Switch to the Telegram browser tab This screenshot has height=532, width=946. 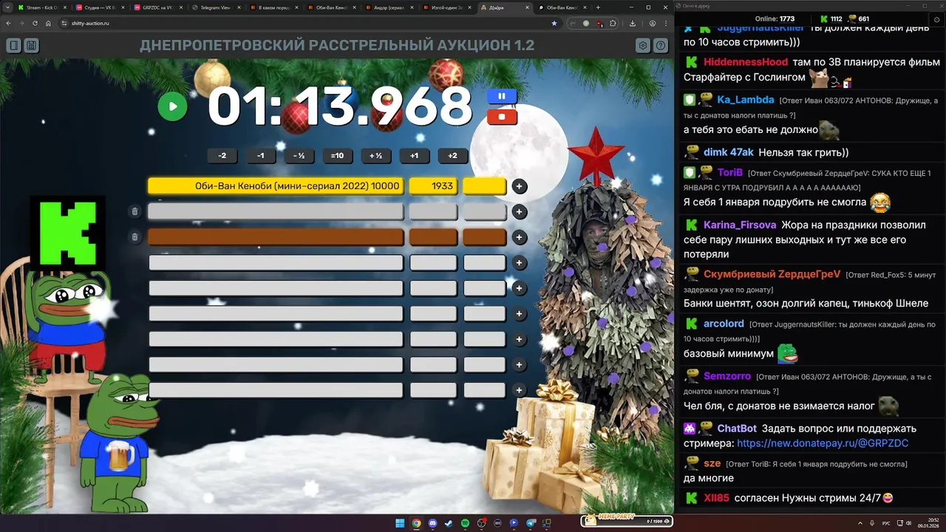[214, 7]
